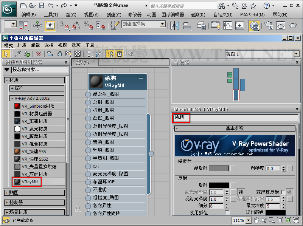
Task: Redo action arrow icon
Action: [x=64, y=5]
